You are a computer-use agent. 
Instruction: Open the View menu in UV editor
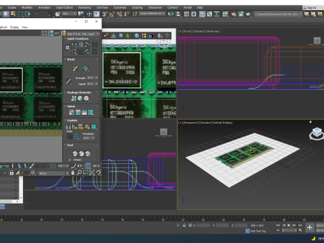[x=25, y=27]
